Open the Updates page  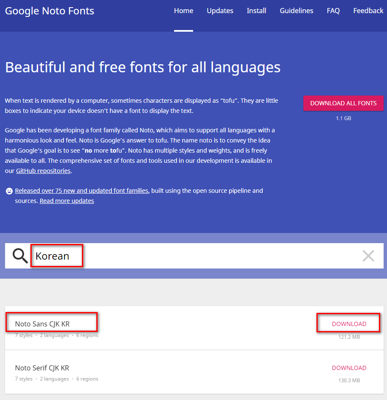[220, 11]
